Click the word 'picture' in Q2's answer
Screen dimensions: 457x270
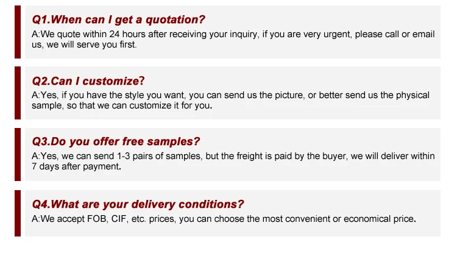pyautogui.click(x=291, y=96)
